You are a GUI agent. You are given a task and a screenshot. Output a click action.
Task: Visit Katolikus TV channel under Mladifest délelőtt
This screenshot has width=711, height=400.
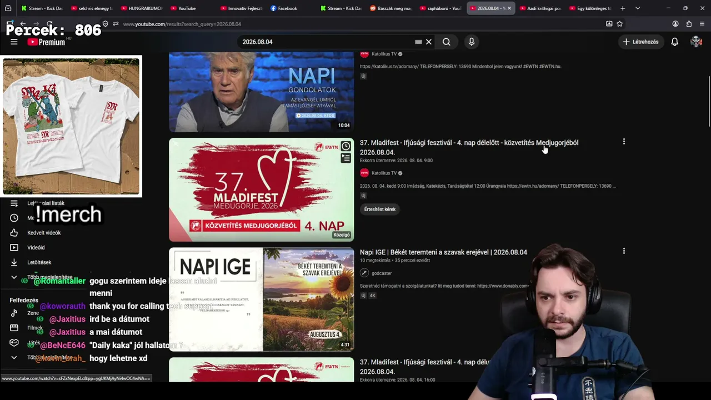(384, 173)
